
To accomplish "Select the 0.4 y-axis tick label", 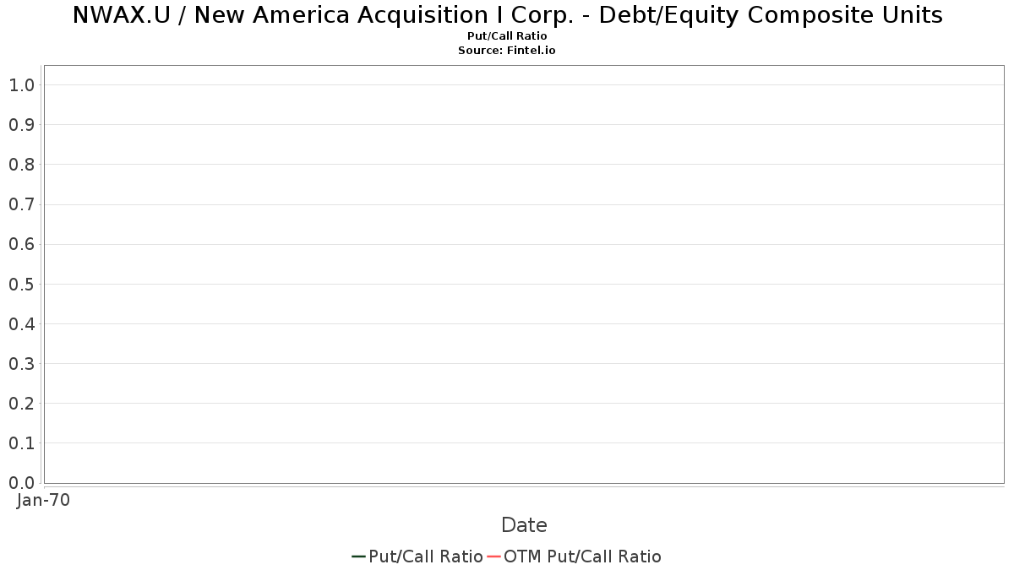I will pyautogui.click(x=21, y=324).
